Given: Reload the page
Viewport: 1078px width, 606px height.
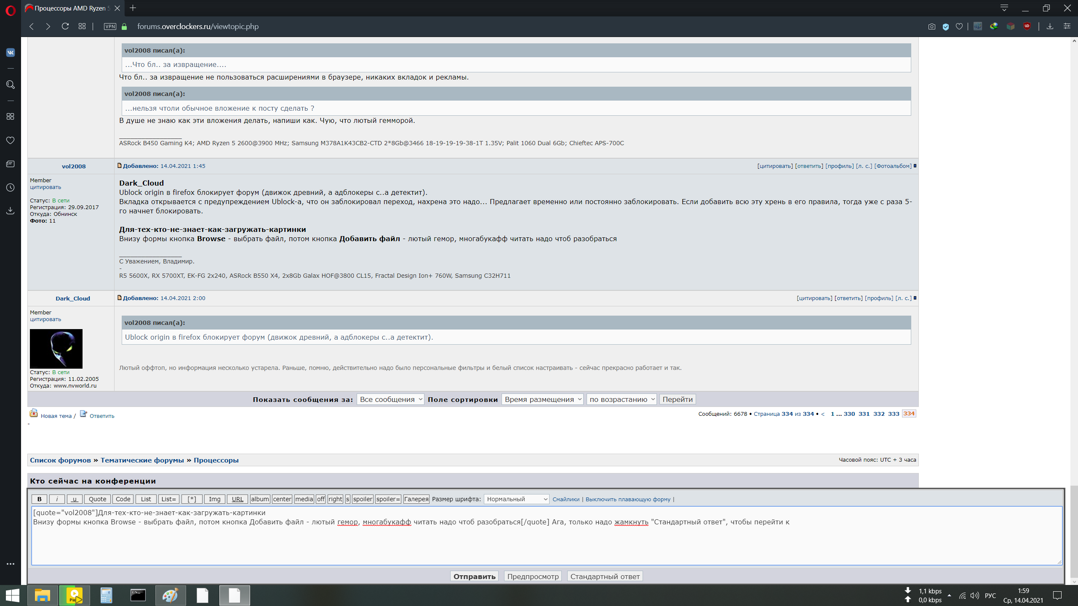Looking at the screenshot, I should pyautogui.click(x=65, y=27).
